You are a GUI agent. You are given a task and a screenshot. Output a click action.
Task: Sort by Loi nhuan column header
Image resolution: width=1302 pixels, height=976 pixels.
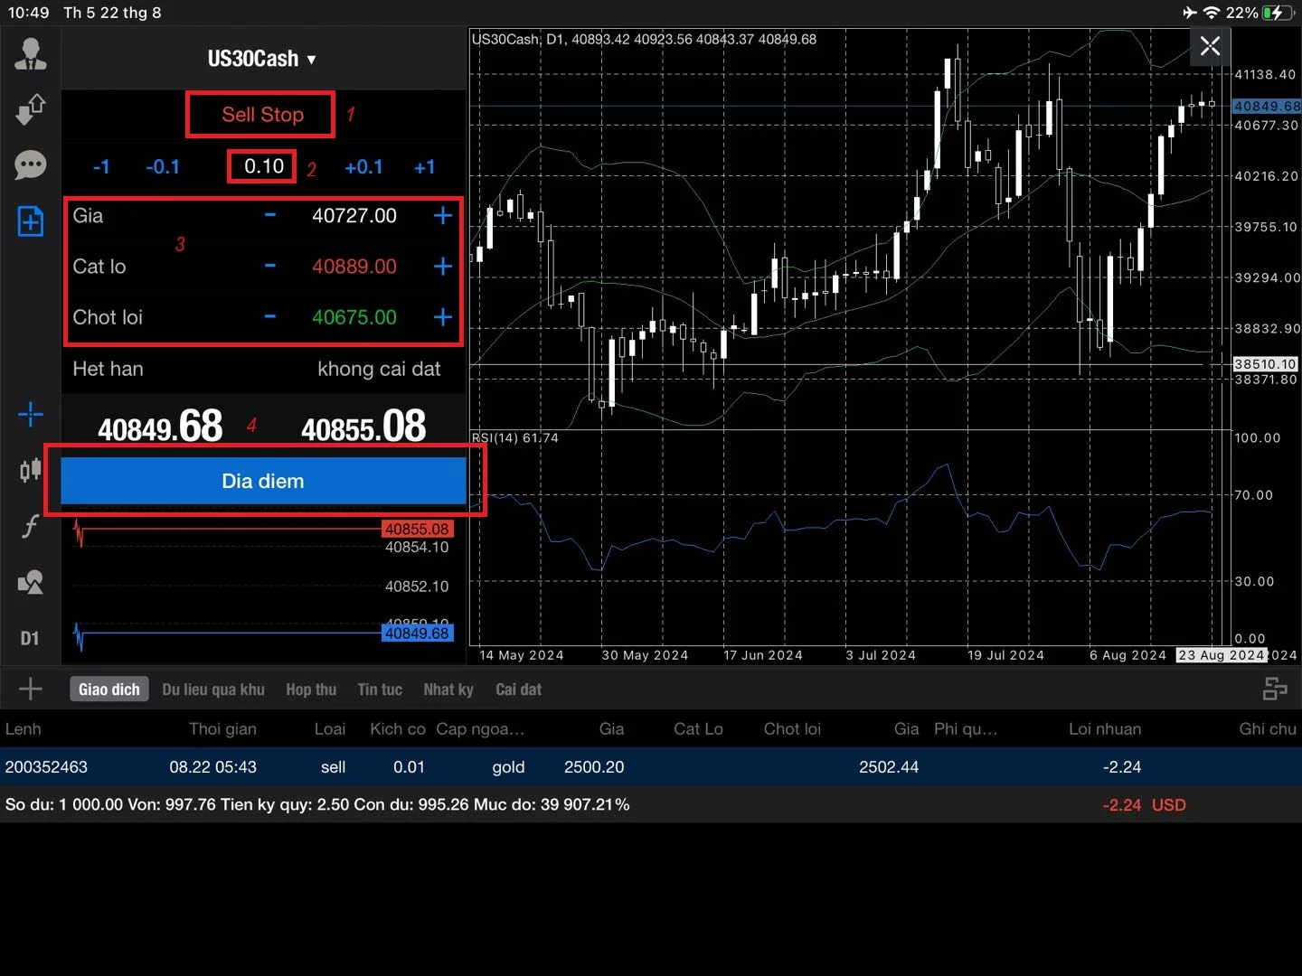1105,728
